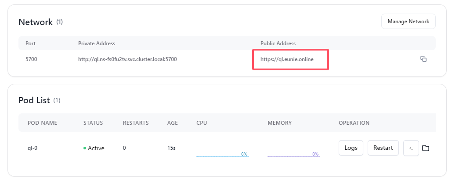Click the STATUS column header
Viewport: 452px width, 181px height.
tap(93, 123)
